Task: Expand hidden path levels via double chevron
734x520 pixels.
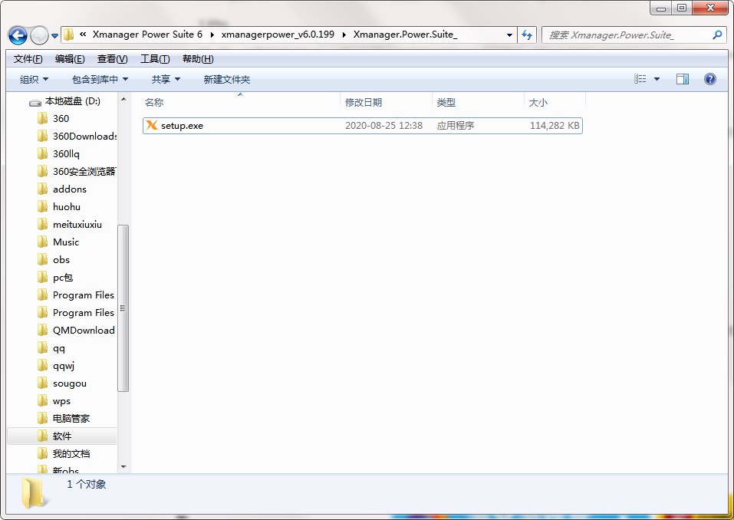Action: [83, 35]
